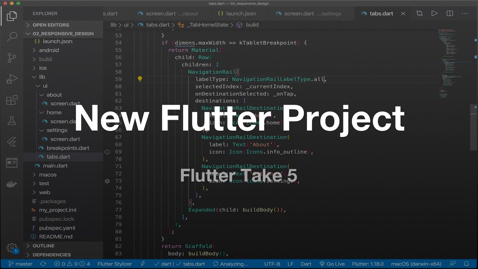
Task: Show errors and warnings count in status bar
Action: tap(72, 264)
